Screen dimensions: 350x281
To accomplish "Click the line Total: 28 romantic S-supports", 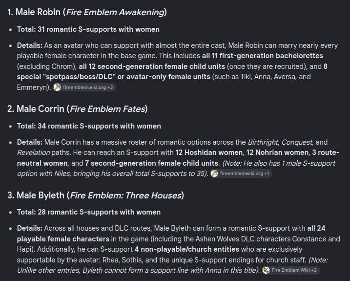I will [x=89, y=212].
